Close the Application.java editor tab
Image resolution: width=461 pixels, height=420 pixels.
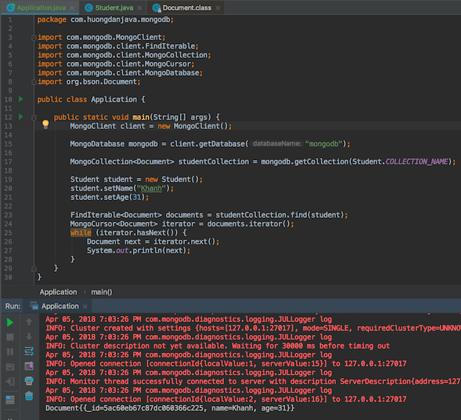(x=72, y=9)
